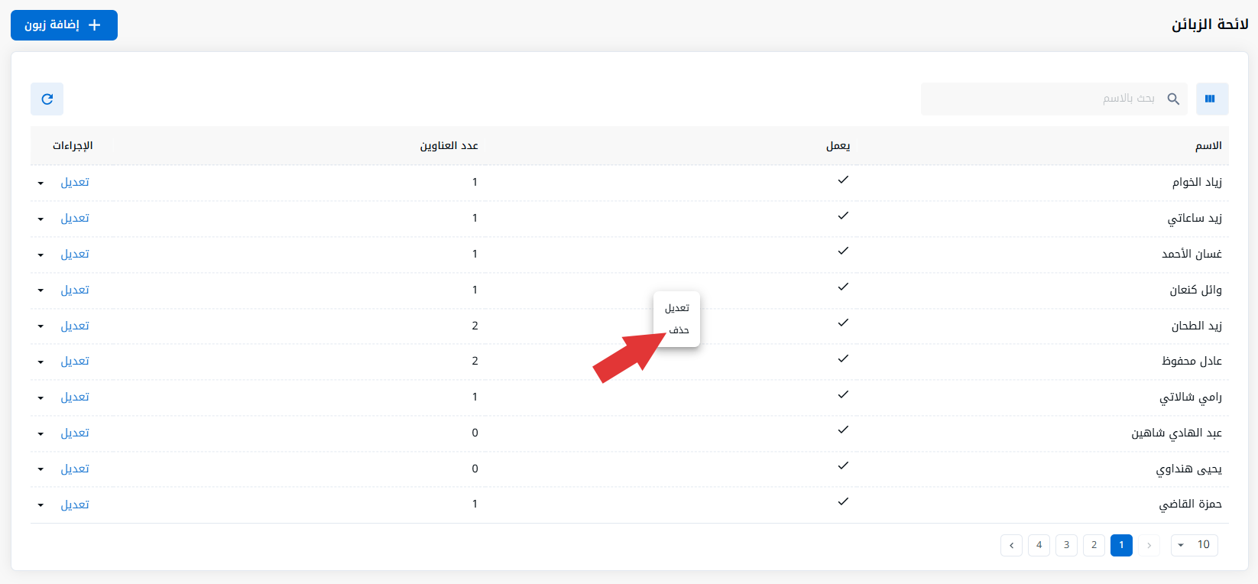Viewport: 1258px width, 584px height.
Task: Select the name عبد الهادي شاهين
Action: 1176,433
